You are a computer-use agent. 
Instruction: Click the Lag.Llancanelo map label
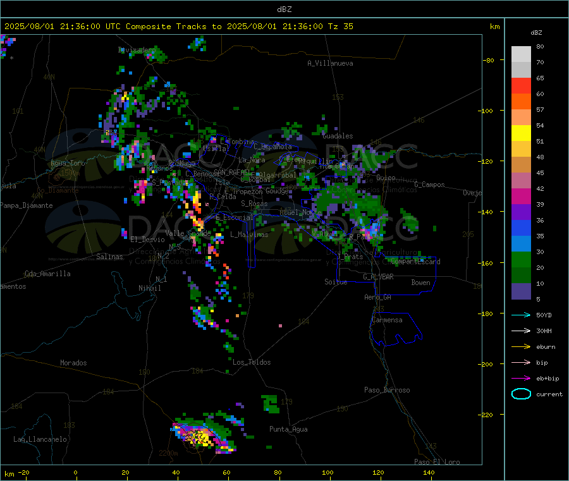(40, 439)
